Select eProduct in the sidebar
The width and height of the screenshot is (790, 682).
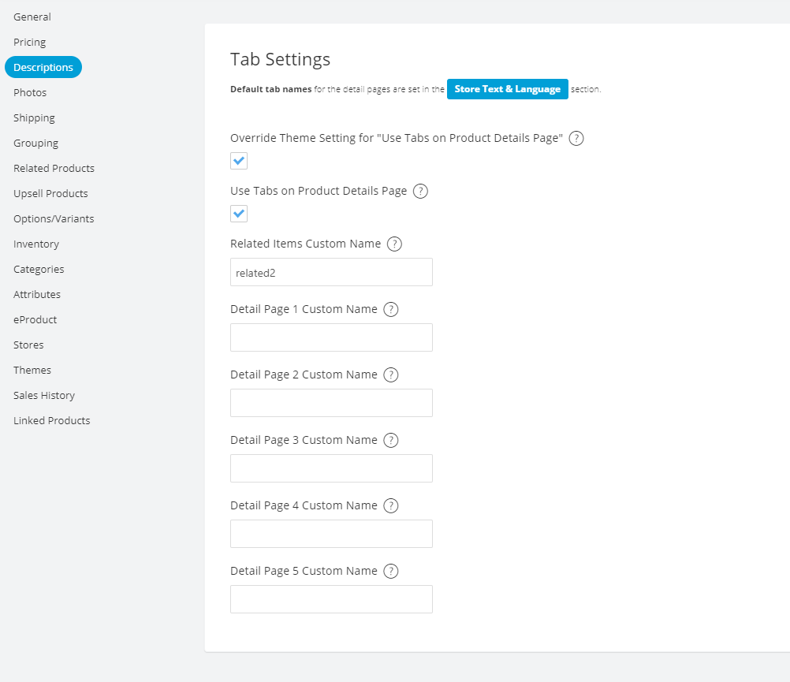coord(35,319)
